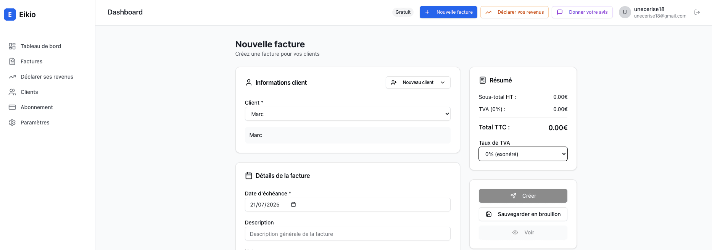
Task: Click Donner votre avis
Action: (582, 12)
